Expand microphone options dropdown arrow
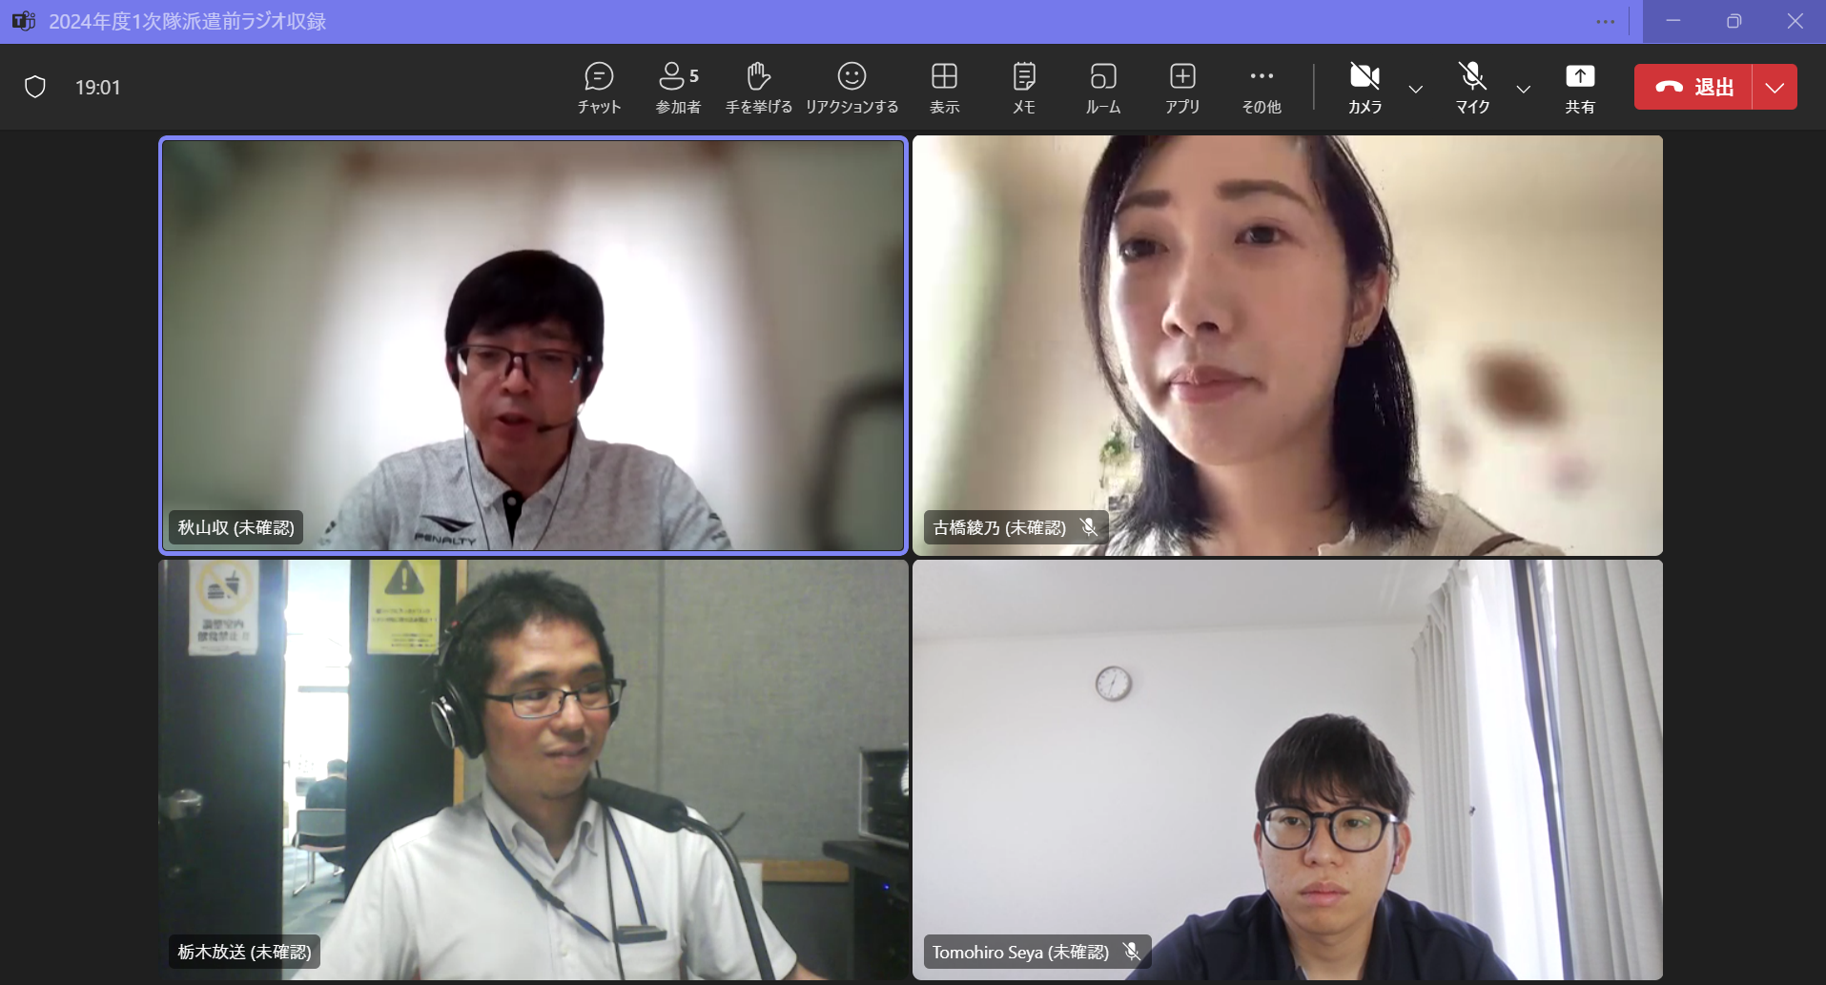 click(1524, 89)
